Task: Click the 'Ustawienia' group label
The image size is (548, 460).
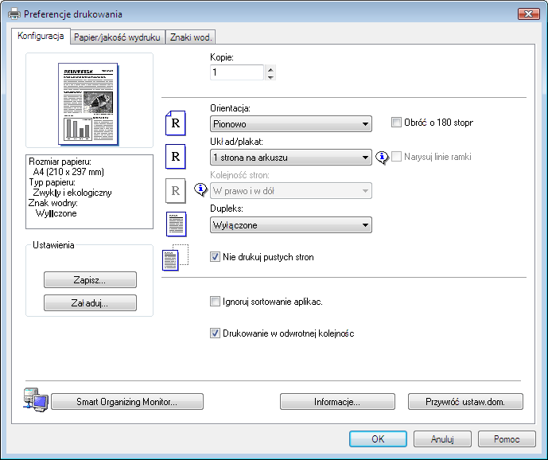Action: pos(53,245)
